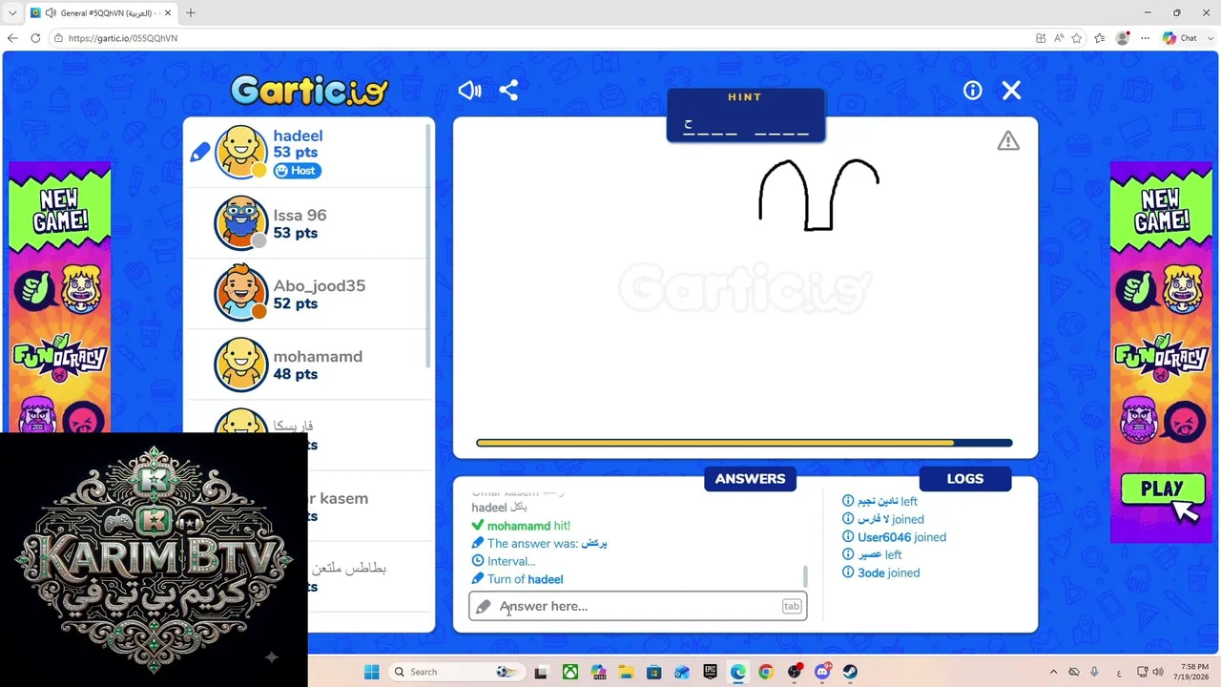The width and height of the screenshot is (1221, 687).
Task: Click 'User6046 joined' log entry
Action: [901, 537]
